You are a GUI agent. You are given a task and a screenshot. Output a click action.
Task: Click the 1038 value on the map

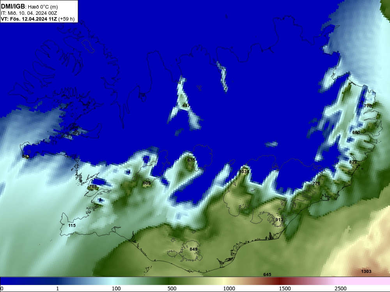point(244,172)
